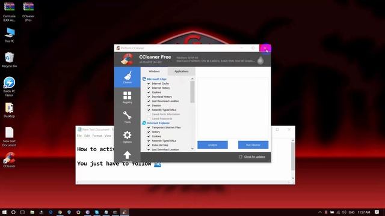Open the Cleaner section in CCleaner sidebar
Image resolution: width=385 pixels, height=216 pixels.
click(x=127, y=77)
